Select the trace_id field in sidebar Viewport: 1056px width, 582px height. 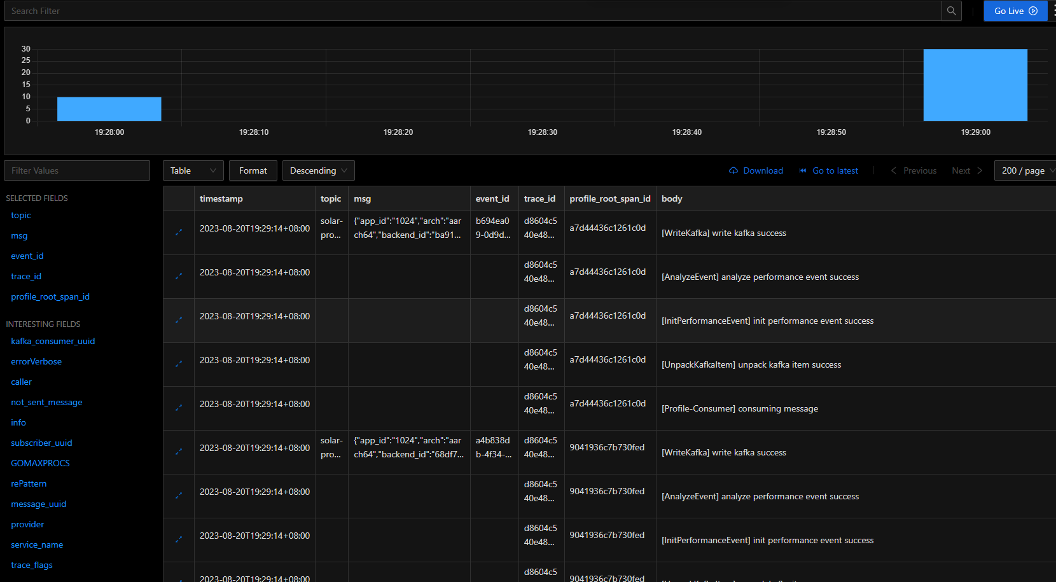[x=26, y=276]
